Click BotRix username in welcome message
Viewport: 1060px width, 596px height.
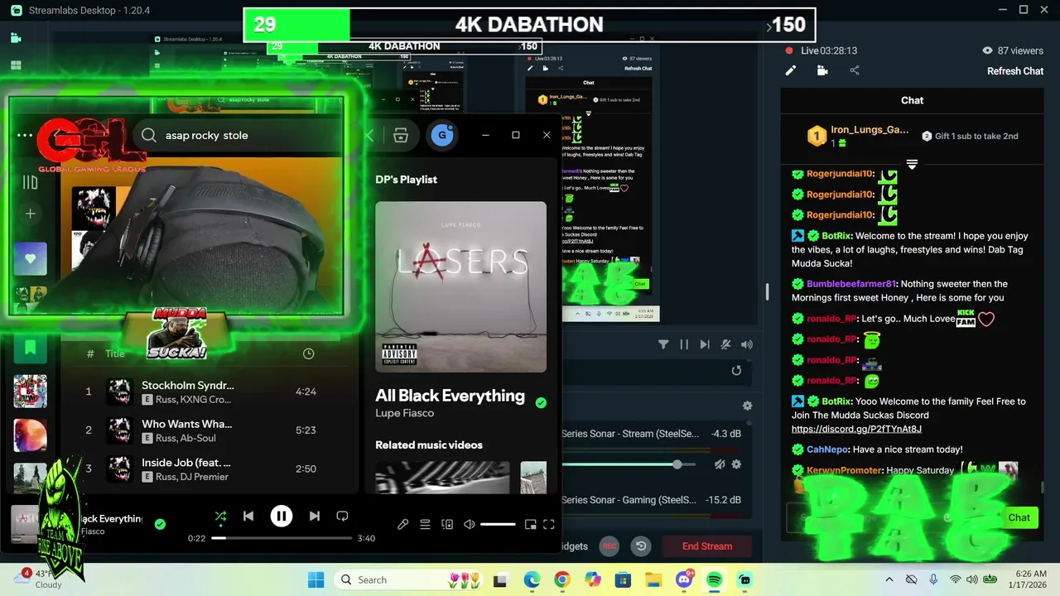836,236
